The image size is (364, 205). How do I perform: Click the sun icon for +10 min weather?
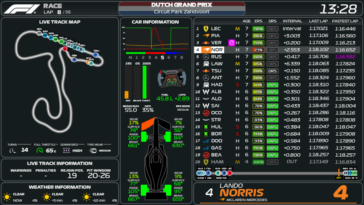tap(87, 197)
